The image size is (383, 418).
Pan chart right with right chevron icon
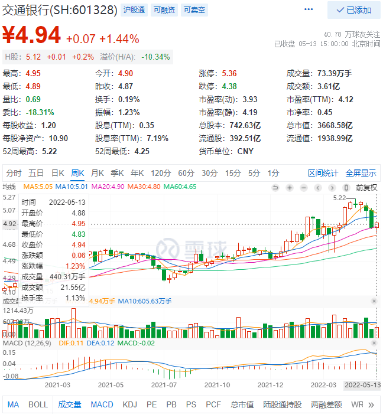point(332,188)
